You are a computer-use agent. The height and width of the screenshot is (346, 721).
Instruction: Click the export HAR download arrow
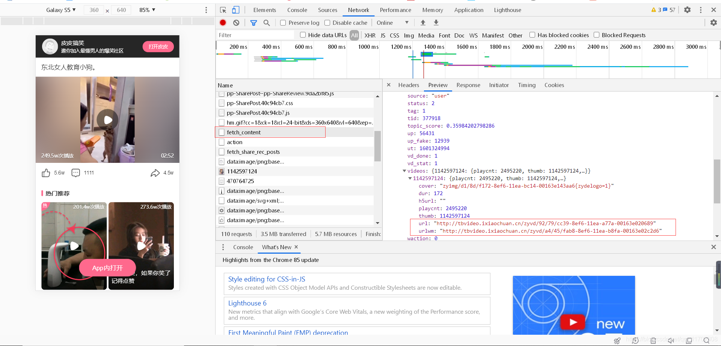click(436, 23)
